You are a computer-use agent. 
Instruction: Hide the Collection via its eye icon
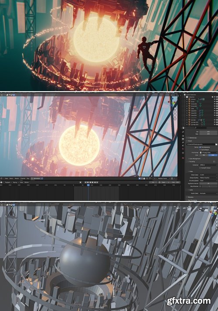tap(215, 97)
